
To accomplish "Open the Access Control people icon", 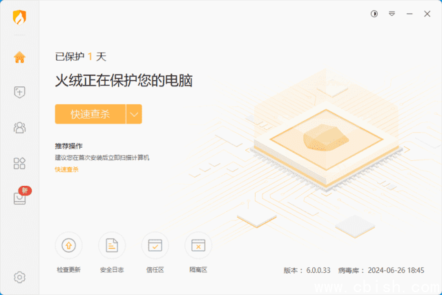I will [19, 128].
